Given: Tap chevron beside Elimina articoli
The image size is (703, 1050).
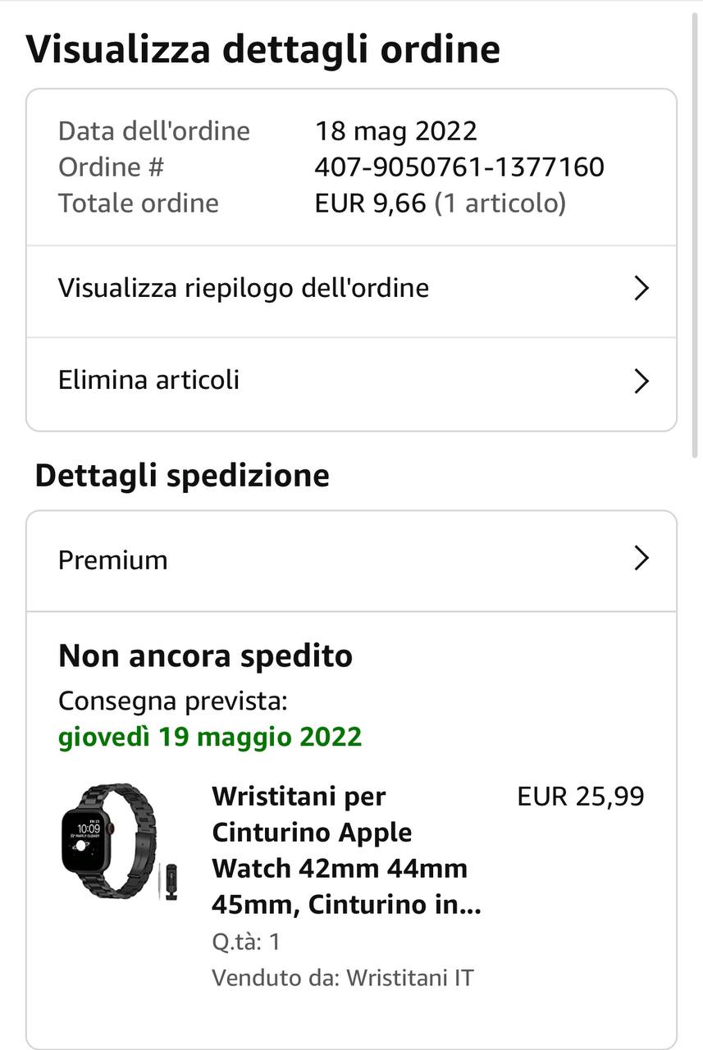Looking at the screenshot, I should pyautogui.click(x=641, y=381).
